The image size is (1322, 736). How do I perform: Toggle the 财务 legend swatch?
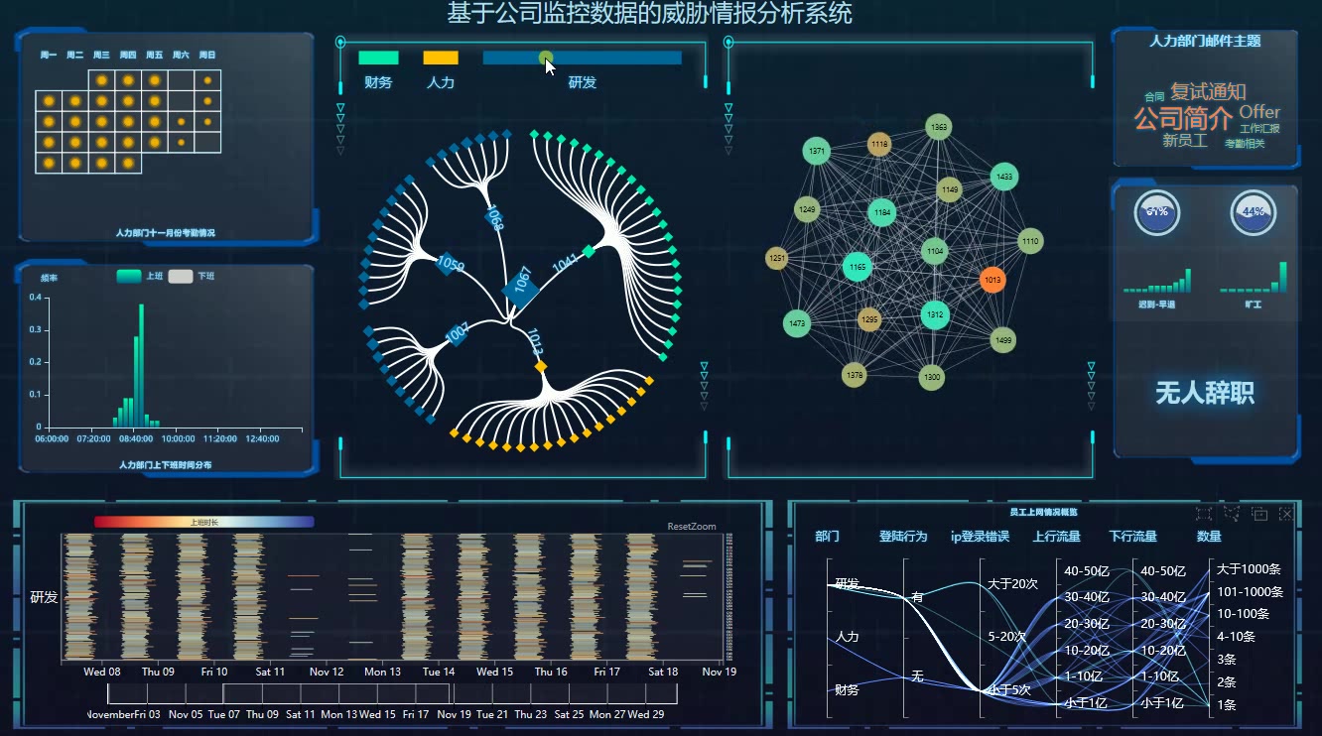(x=378, y=58)
